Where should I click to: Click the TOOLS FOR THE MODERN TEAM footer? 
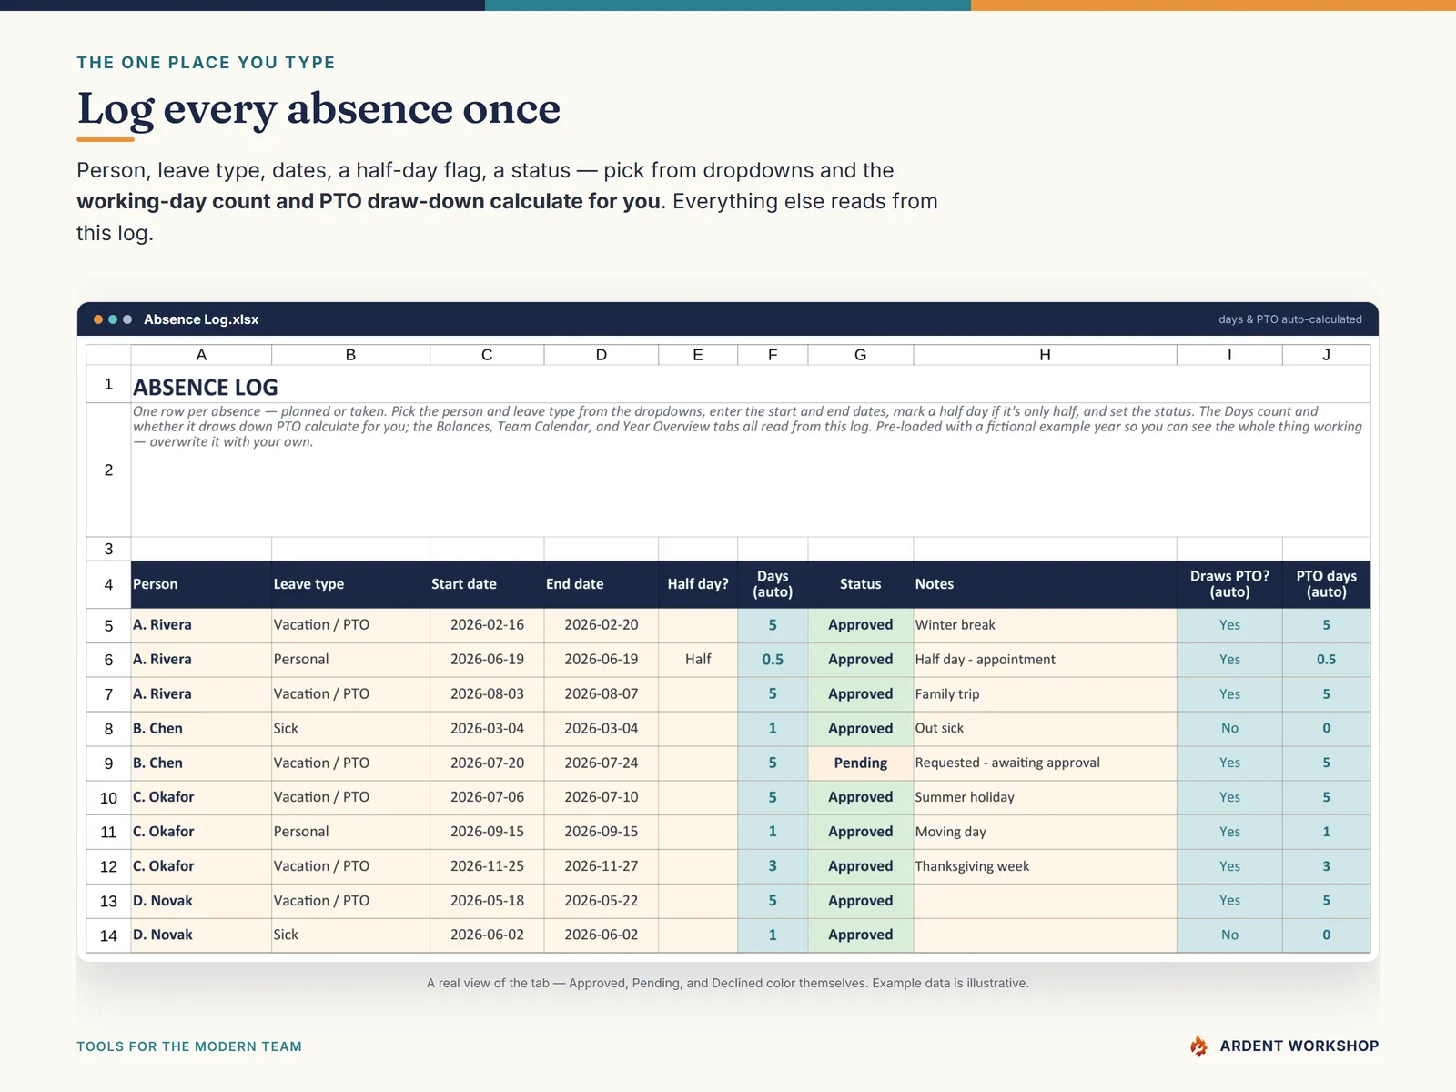(189, 1046)
